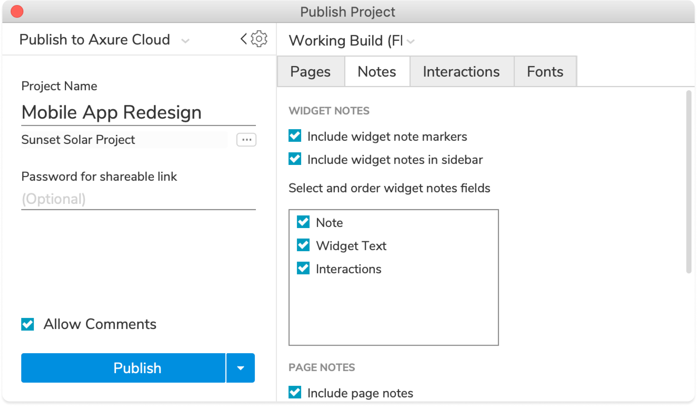
Task: Toggle Include widget notes in sidebar
Action: pos(295,159)
